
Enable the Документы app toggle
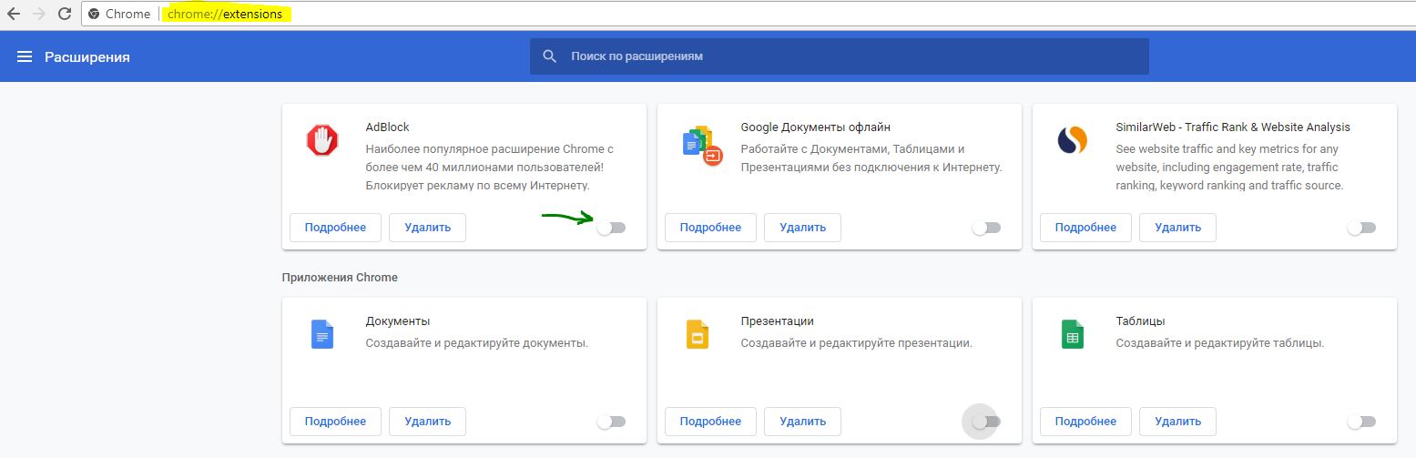click(611, 422)
